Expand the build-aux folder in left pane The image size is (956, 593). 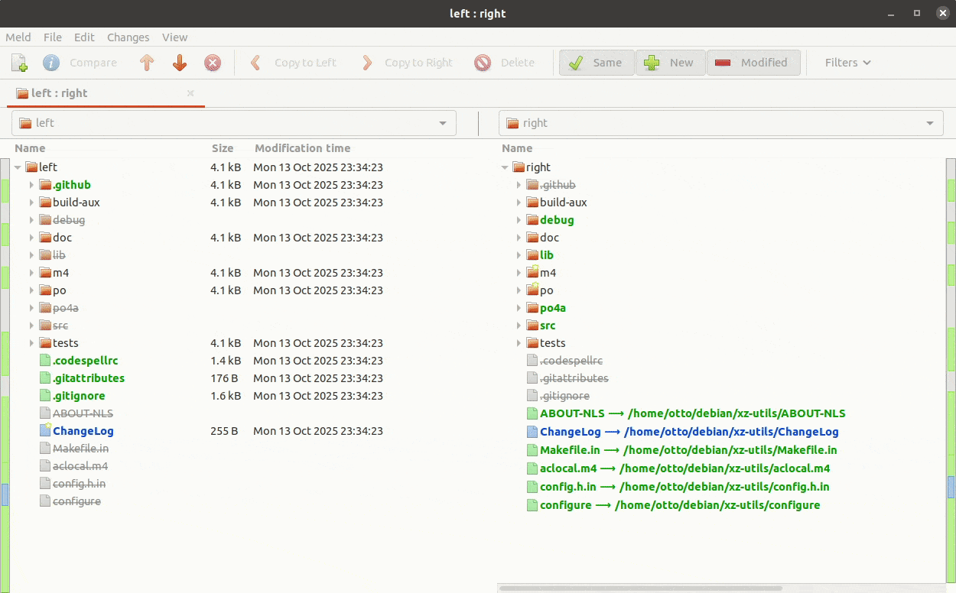click(x=31, y=203)
